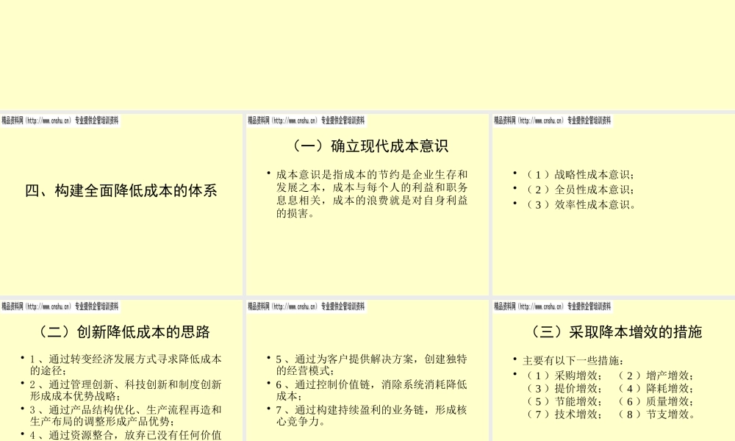Select bullet 1、通过转变经济发展方式寻求降低成本
This screenshot has height=441, width=735.
[126, 365]
